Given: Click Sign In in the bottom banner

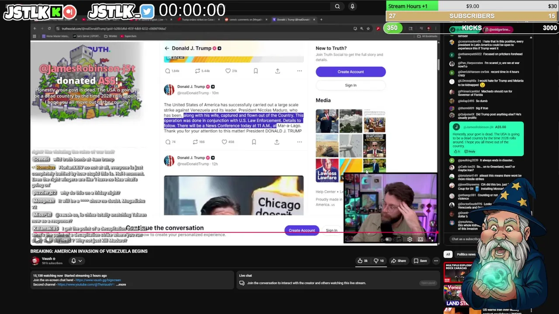Looking at the screenshot, I should (x=331, y=230).
